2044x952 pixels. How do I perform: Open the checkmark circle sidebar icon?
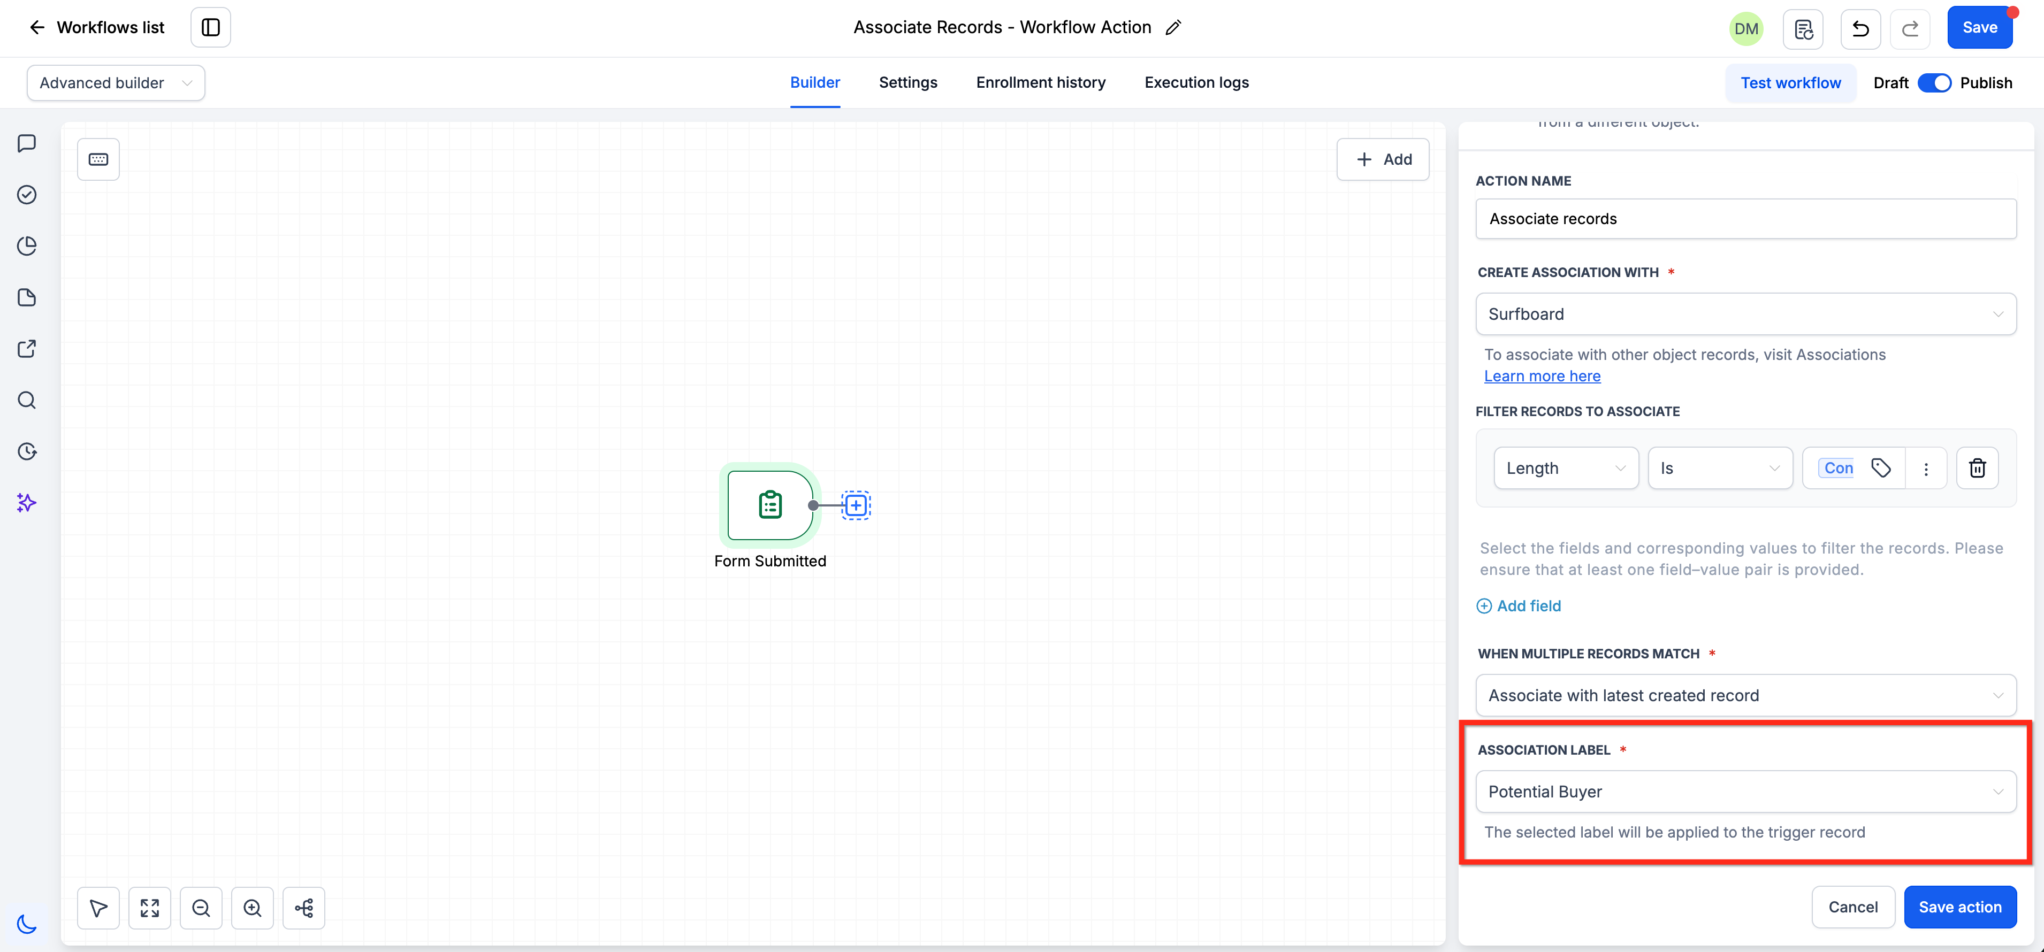tap(27, 194)
